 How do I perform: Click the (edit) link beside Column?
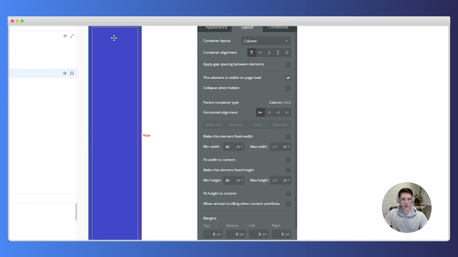287,102
